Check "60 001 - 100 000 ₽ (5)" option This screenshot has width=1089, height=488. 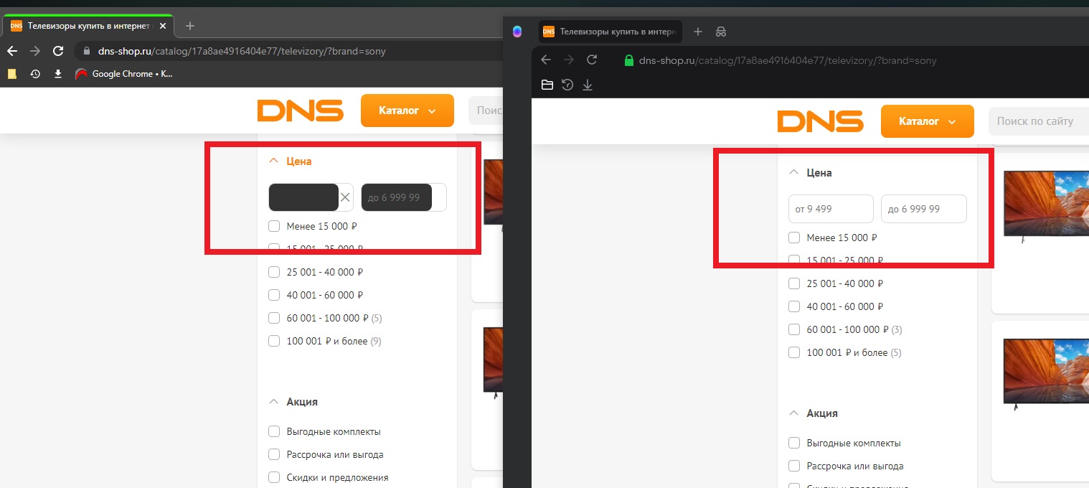[x=274, y=318]
